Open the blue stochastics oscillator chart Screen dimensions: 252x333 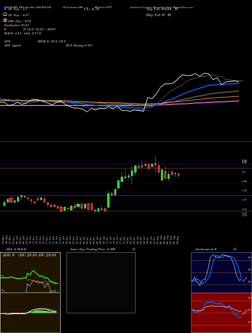point(221,272)
